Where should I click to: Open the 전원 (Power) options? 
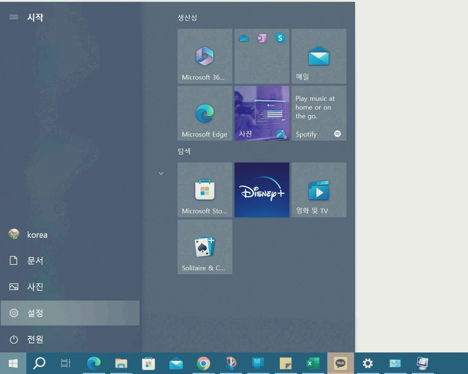[70, 339]
